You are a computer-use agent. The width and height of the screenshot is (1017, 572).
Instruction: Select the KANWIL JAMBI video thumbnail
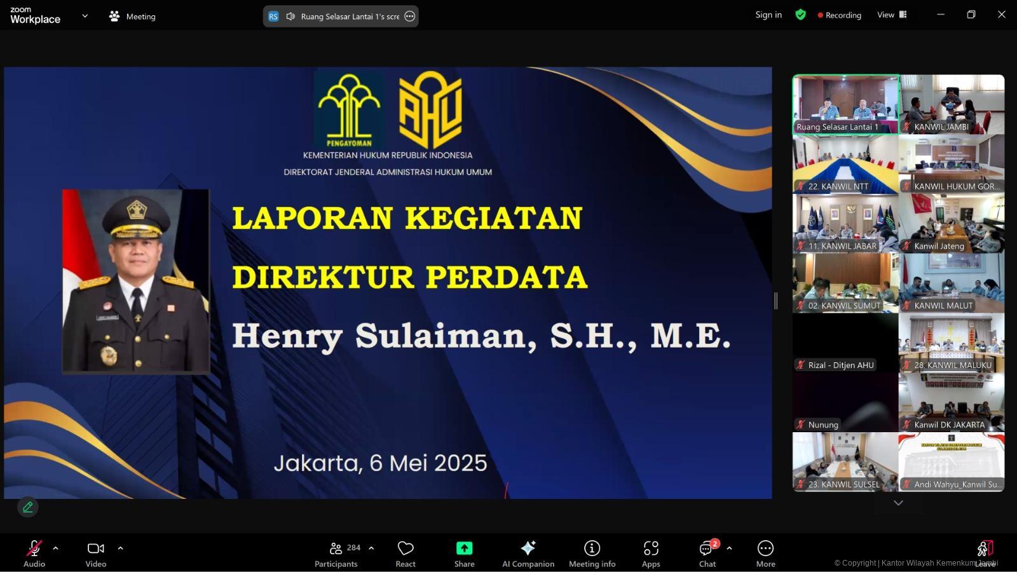[x=952, y=104]
